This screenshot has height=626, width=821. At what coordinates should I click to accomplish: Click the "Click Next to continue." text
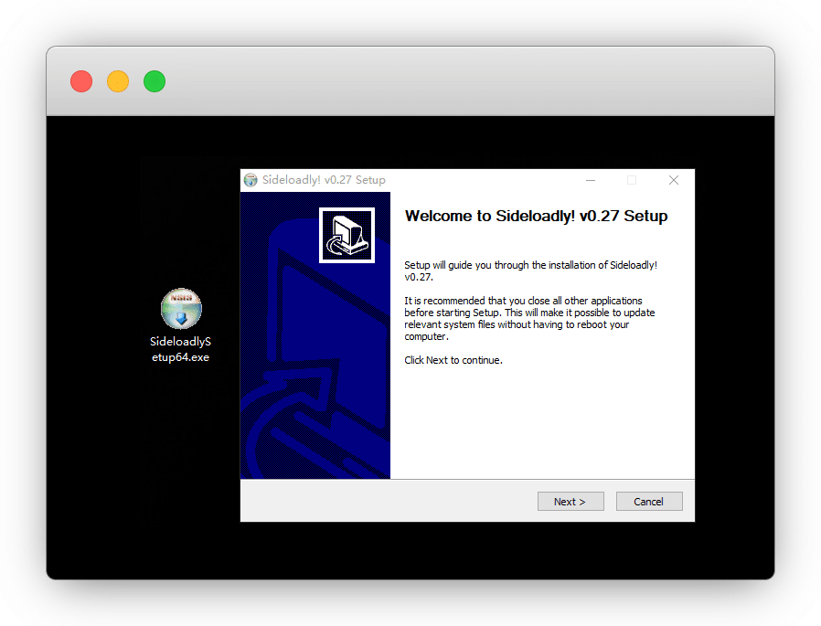coord(453,360)
